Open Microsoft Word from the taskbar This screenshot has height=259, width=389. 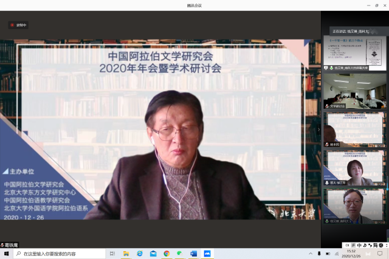click(193, 254)
